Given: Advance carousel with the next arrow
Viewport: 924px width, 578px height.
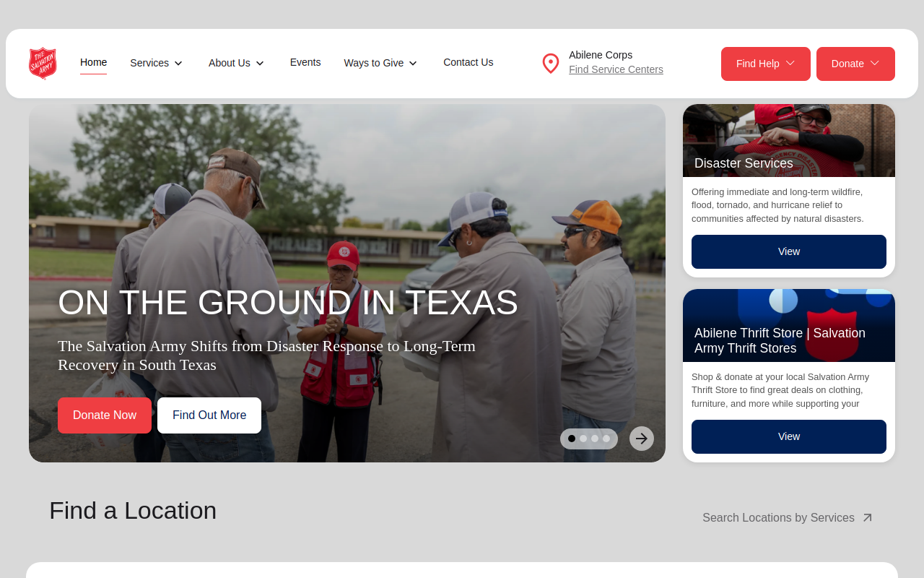Looking at the screenshot, I should pyautogui.click(x=642, y=439).
